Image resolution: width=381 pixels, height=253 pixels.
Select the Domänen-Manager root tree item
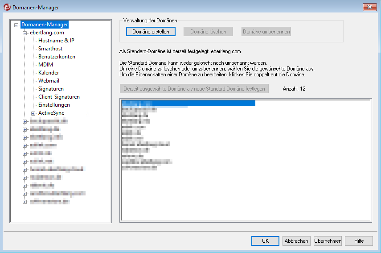[44, 25]
